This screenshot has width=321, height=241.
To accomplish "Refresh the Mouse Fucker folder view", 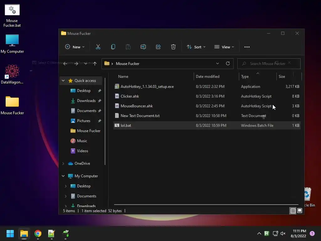I will click(x=228, y=63).
